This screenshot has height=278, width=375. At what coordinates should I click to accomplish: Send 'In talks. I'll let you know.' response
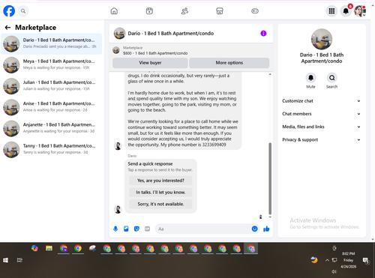(x=160, y=193)
